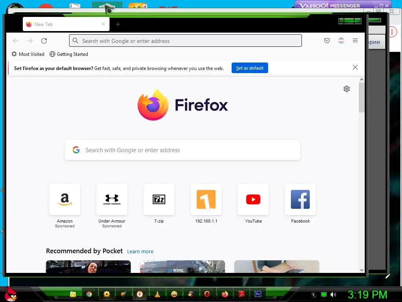402x302 pixels.
Task: Select the New Tab tab
Action: (66, 24)
